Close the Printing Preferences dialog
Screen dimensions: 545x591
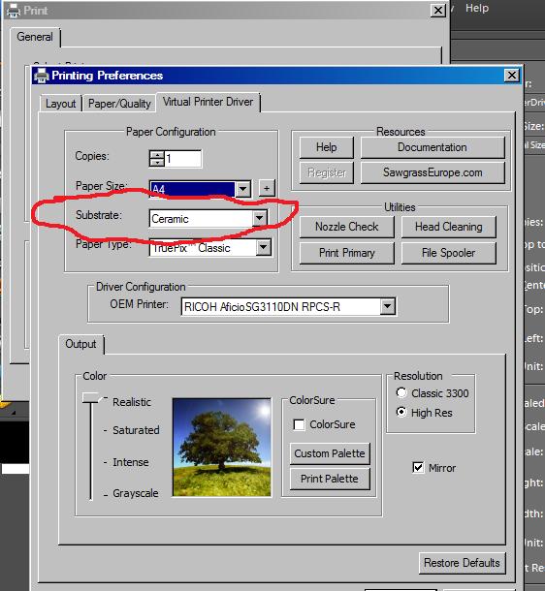tap(511, 76)
